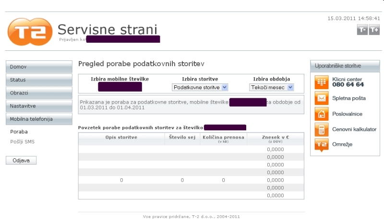Click the Uporabniške storitve panel header

click(x=345, y=66)
